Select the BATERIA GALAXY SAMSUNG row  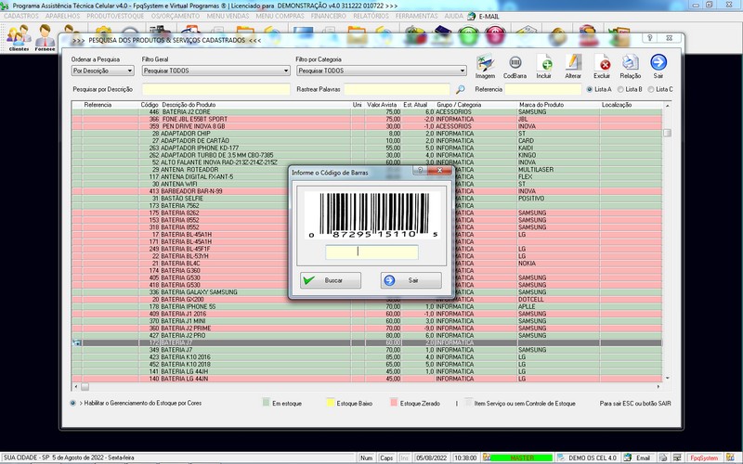pos(367,292)
